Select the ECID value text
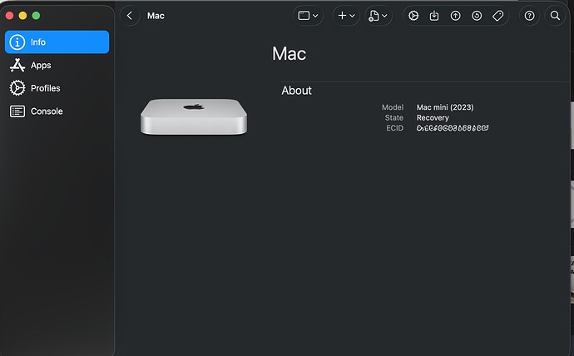 tap(453, 128)
